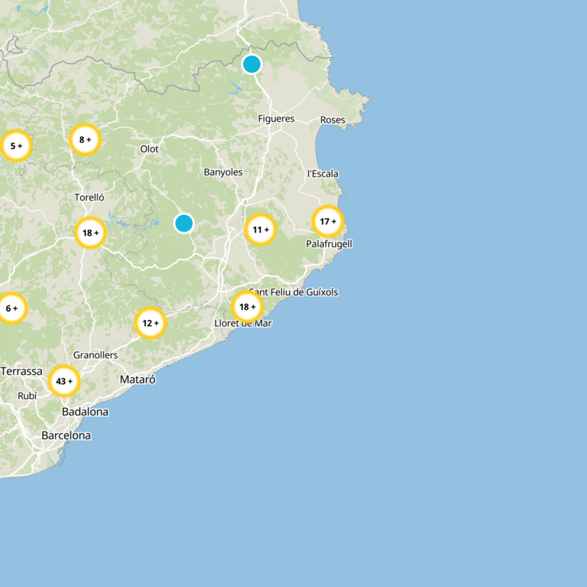
Task: Select the blue marker south of Banyoles
Action: click(x=183, y=224)
